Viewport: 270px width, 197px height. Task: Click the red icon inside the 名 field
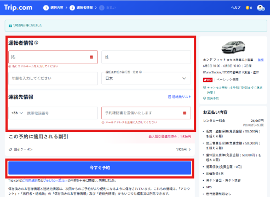click(x=91, y=57)
